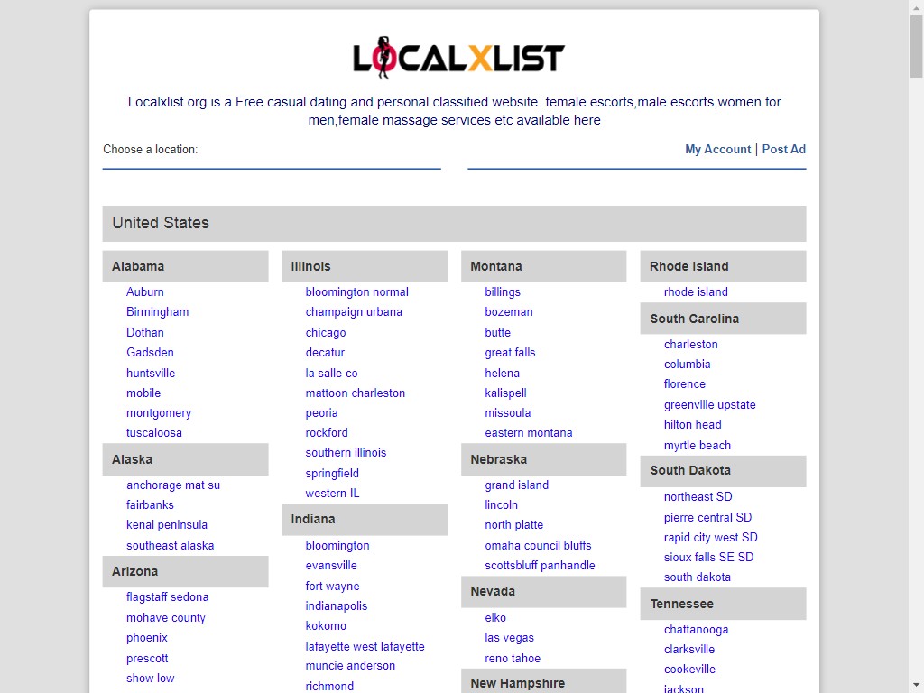The image size is (924, 693).
Task: Select lincoln link
Action: point(501,505)
